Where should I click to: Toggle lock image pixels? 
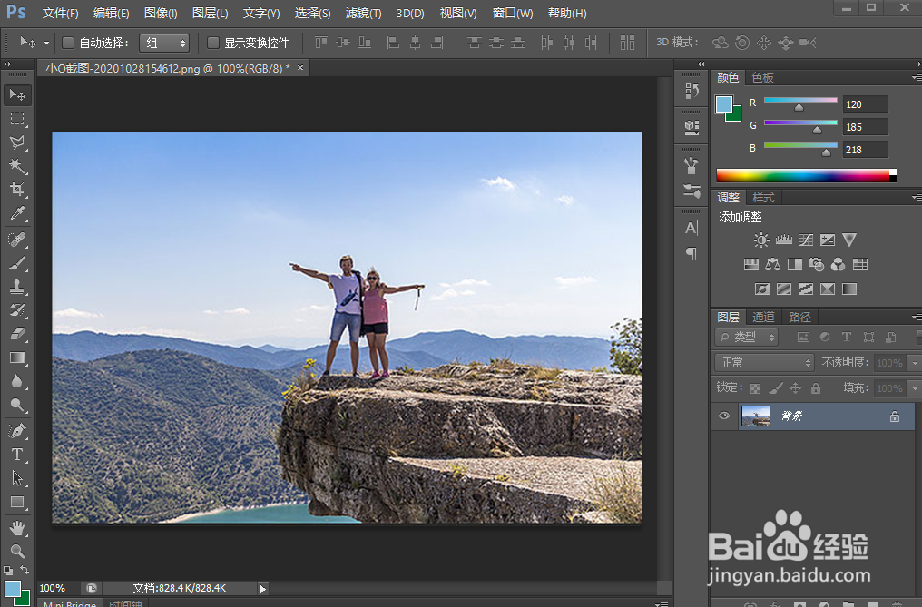(776, 388)
